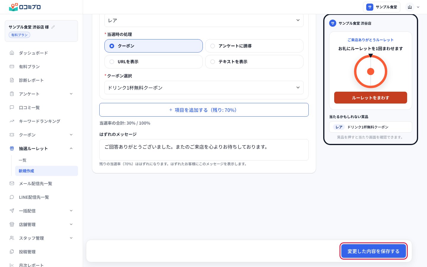Select the クーポン radio option

[x=154, y=46]
